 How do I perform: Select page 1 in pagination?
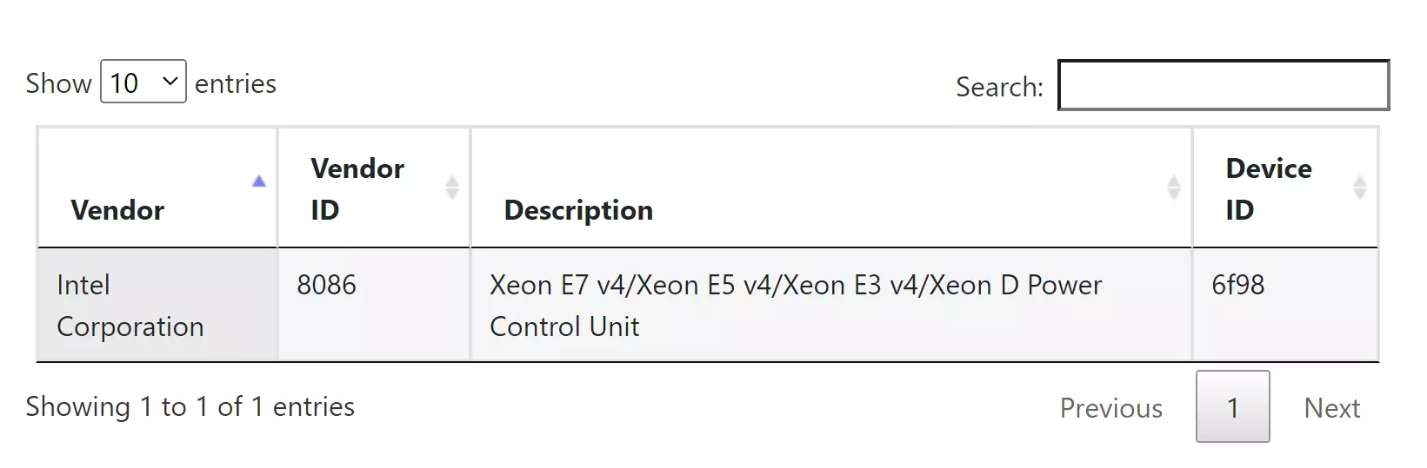1232,407
